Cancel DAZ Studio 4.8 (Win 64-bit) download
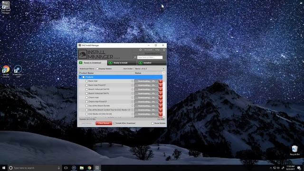 pos(161,114)
